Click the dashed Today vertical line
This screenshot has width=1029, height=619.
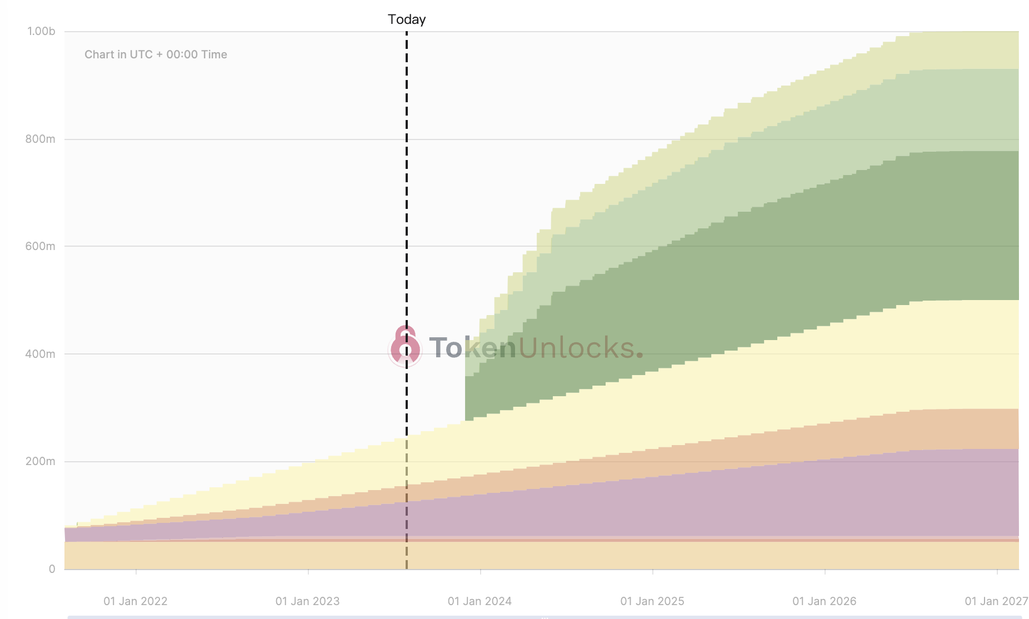[407, 300]
